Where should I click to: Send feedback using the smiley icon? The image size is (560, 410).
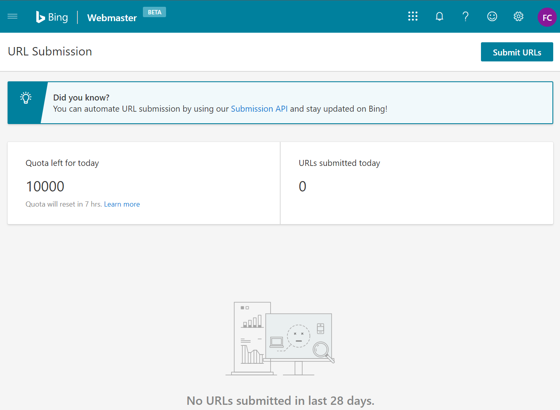[x=492, y=16]
